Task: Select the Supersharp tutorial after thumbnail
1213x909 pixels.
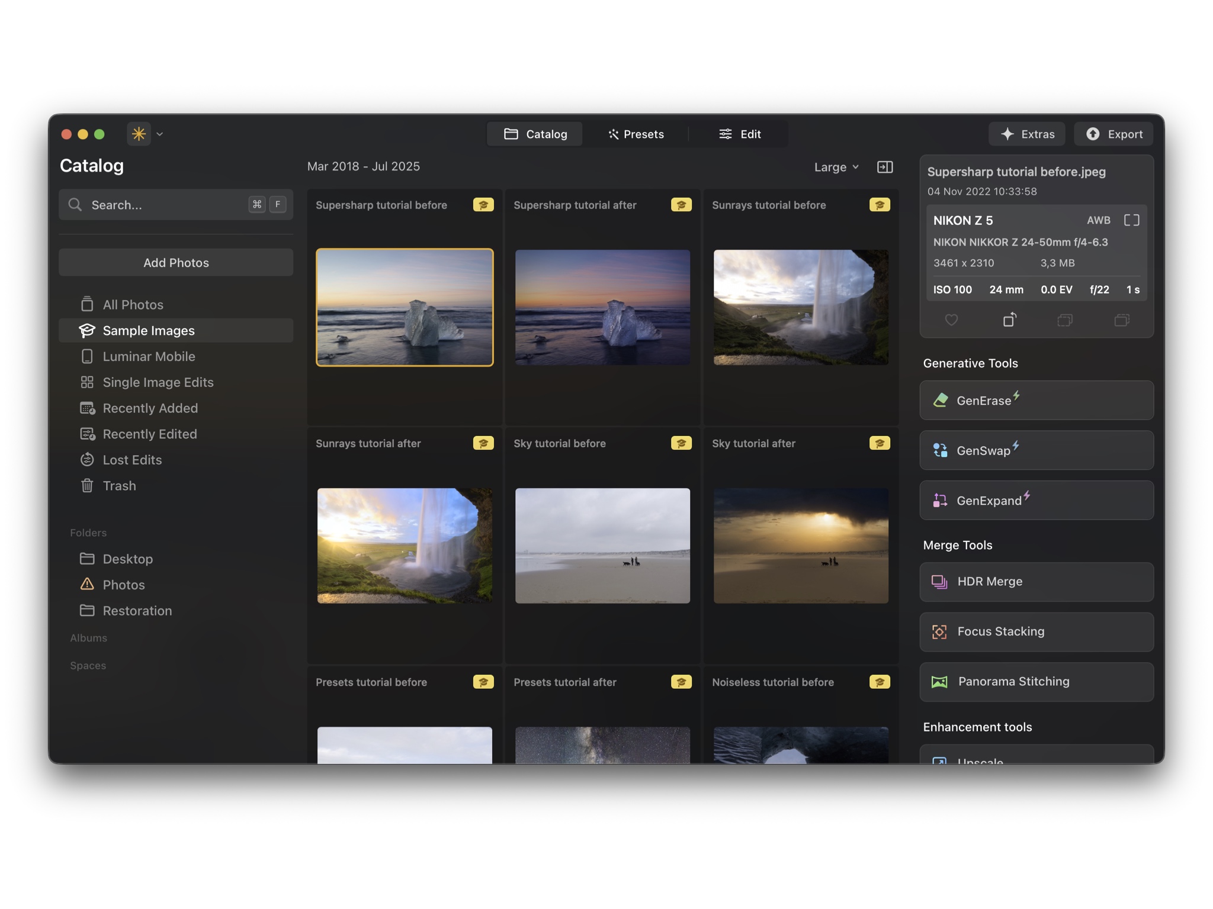Action: [x=602, y=307]
